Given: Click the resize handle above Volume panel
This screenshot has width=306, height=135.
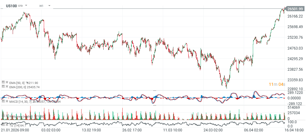Looking at the screenshot, I should [155, 105].
